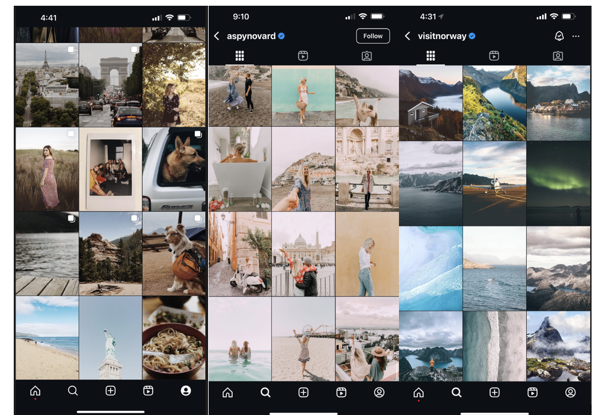Viewport: 595px width, 415px height.
Task: Open the fjord with yellow-green cliffs photo
Action: point(495,103)
